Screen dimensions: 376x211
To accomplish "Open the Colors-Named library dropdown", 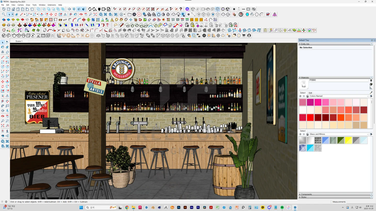I will coord(368,96).
